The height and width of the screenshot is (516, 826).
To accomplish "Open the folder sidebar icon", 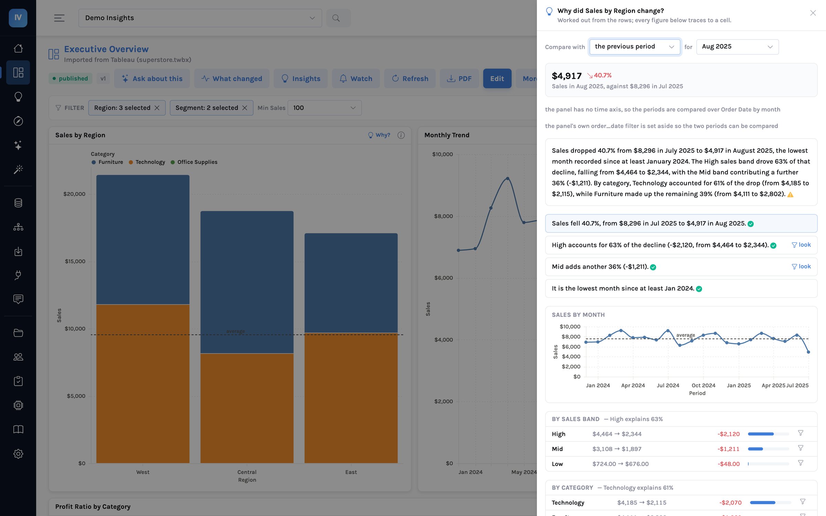I will [x=18, y=333].
